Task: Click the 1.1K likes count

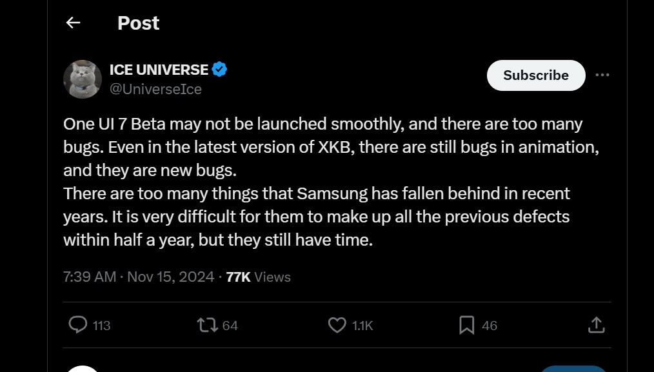Action: click(x=362, y=326)
